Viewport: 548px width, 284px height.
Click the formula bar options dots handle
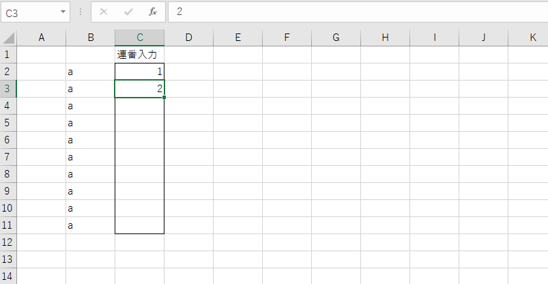pyautogui.click(x=81, y=12)
